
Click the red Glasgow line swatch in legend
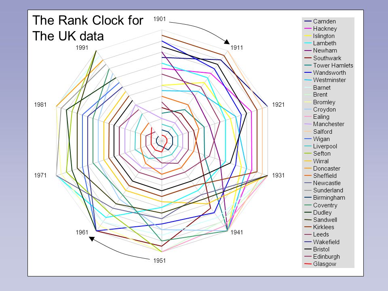pyautogui.click(x=308, y=264)
